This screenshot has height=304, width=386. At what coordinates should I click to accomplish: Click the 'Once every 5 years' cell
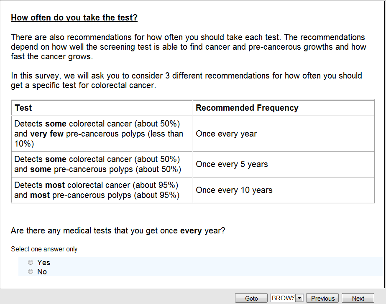(232, 164)
